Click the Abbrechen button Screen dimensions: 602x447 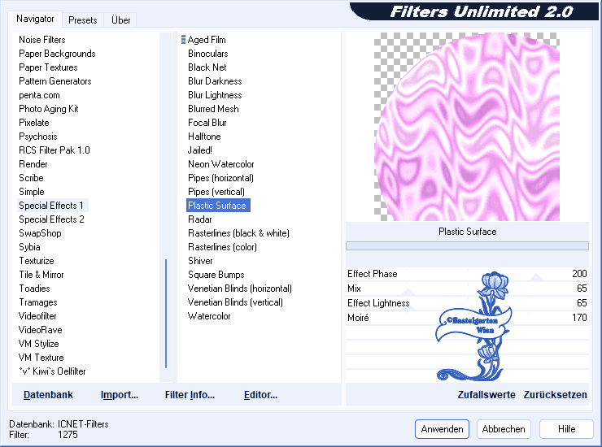pyautogui.click(x=504, y=429)
